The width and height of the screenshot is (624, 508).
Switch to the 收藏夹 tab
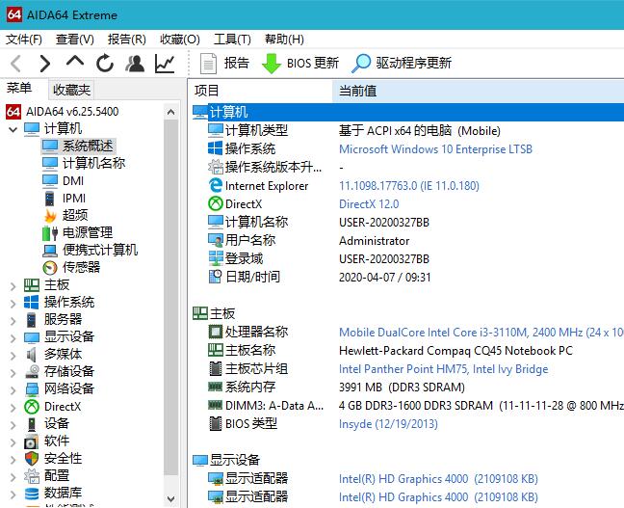click(x=71, y=90)
